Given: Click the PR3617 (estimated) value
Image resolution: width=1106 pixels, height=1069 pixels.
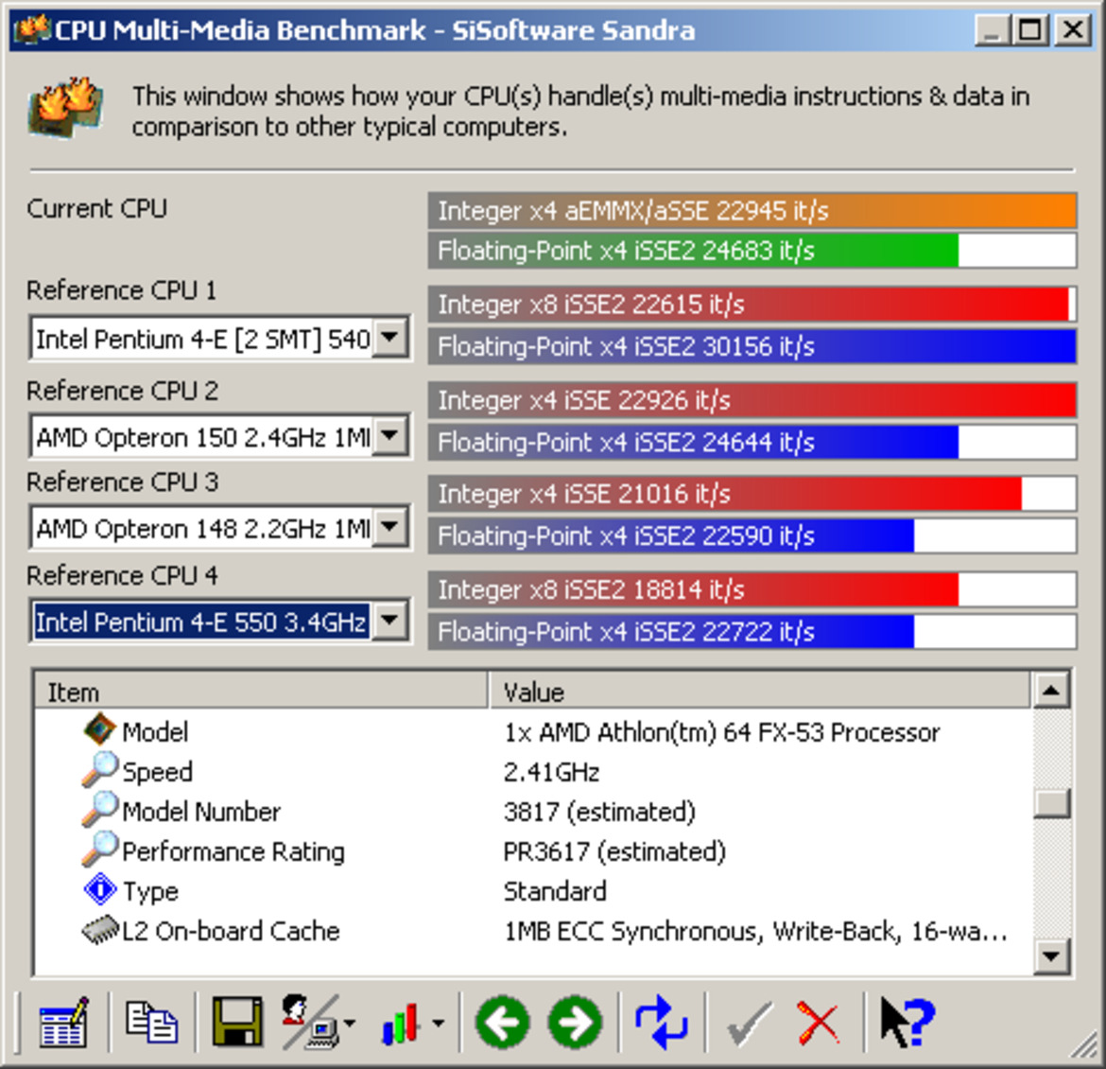Looking at the screenshot, I should point(614,851).
